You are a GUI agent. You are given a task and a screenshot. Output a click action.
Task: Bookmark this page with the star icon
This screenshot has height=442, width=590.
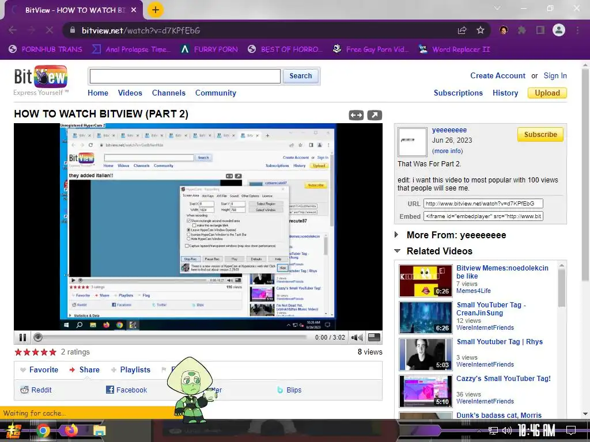(481, 31)
